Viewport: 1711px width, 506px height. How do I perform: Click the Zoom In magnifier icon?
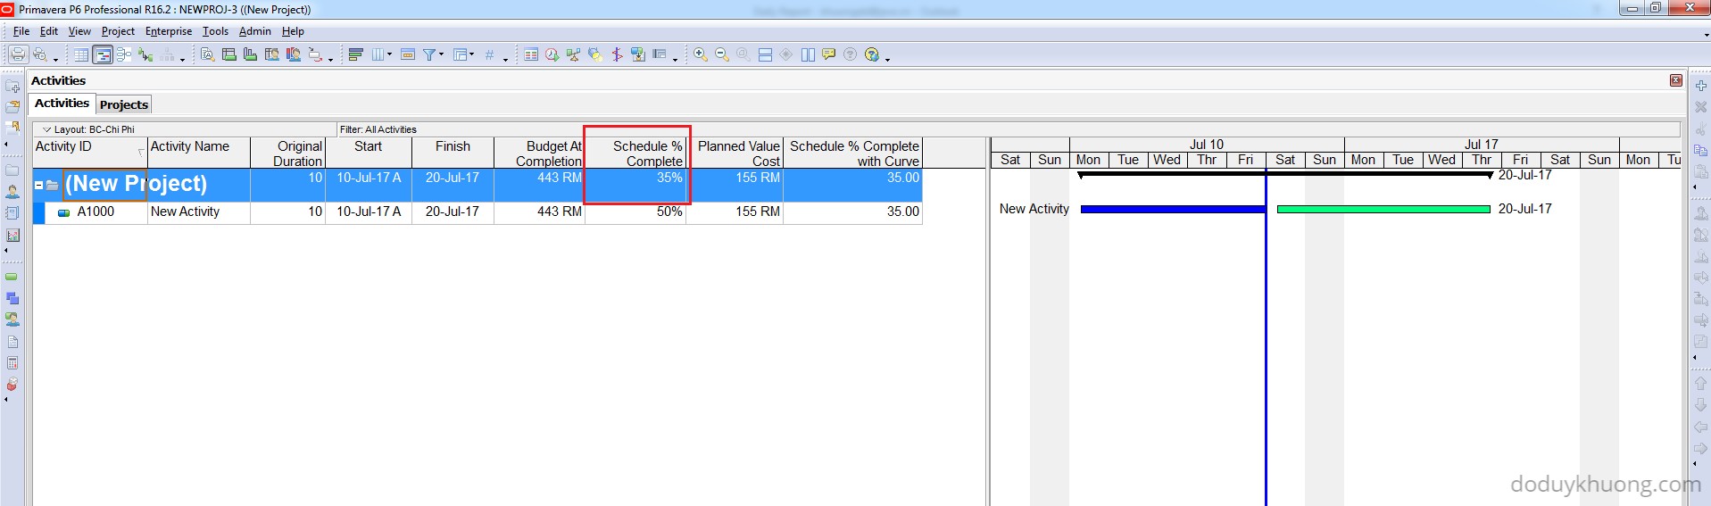click(701, 55)
